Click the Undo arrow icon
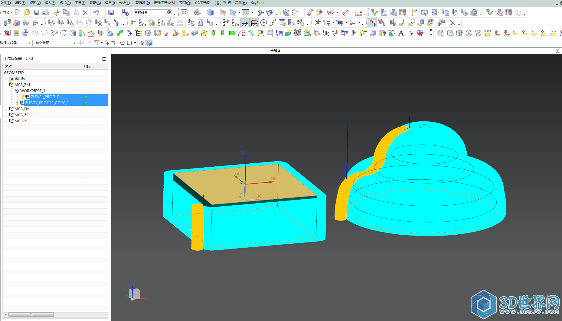Screen dimensions: 562x321 click(x=96, y=12)
